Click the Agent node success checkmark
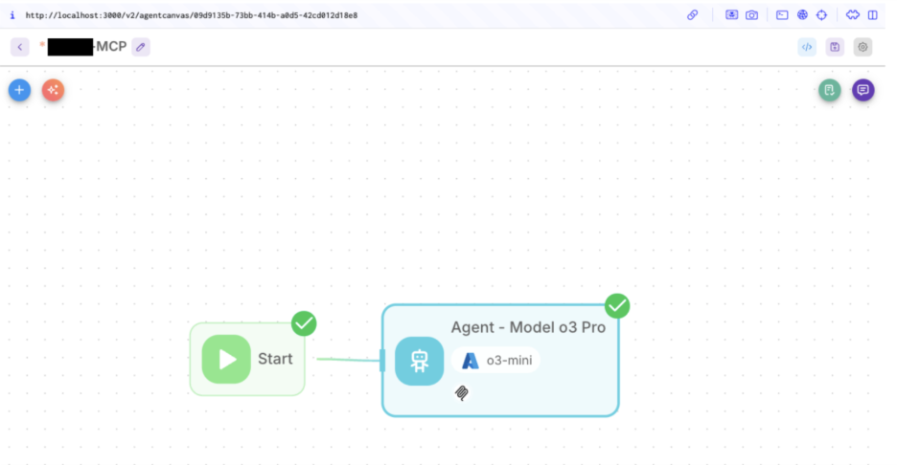 tap(617, 306)
